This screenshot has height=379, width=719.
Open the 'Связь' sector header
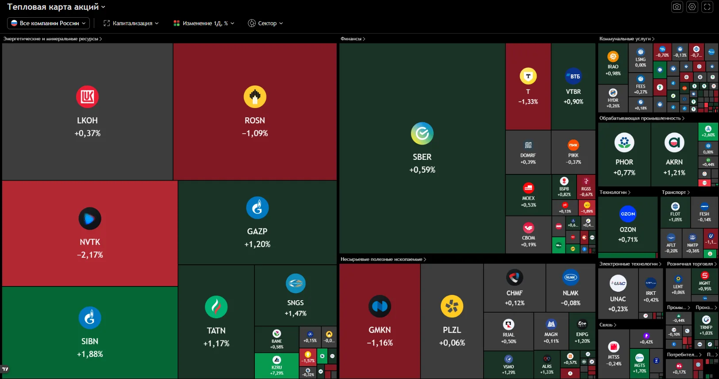pyautogui.click(x=607, y=325)
